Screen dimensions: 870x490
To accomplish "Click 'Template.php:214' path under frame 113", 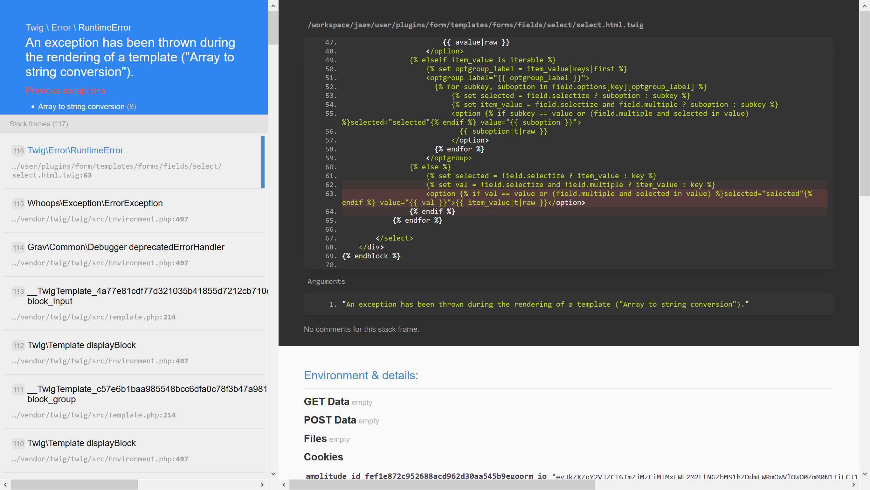I will click(x=94, y=317).
